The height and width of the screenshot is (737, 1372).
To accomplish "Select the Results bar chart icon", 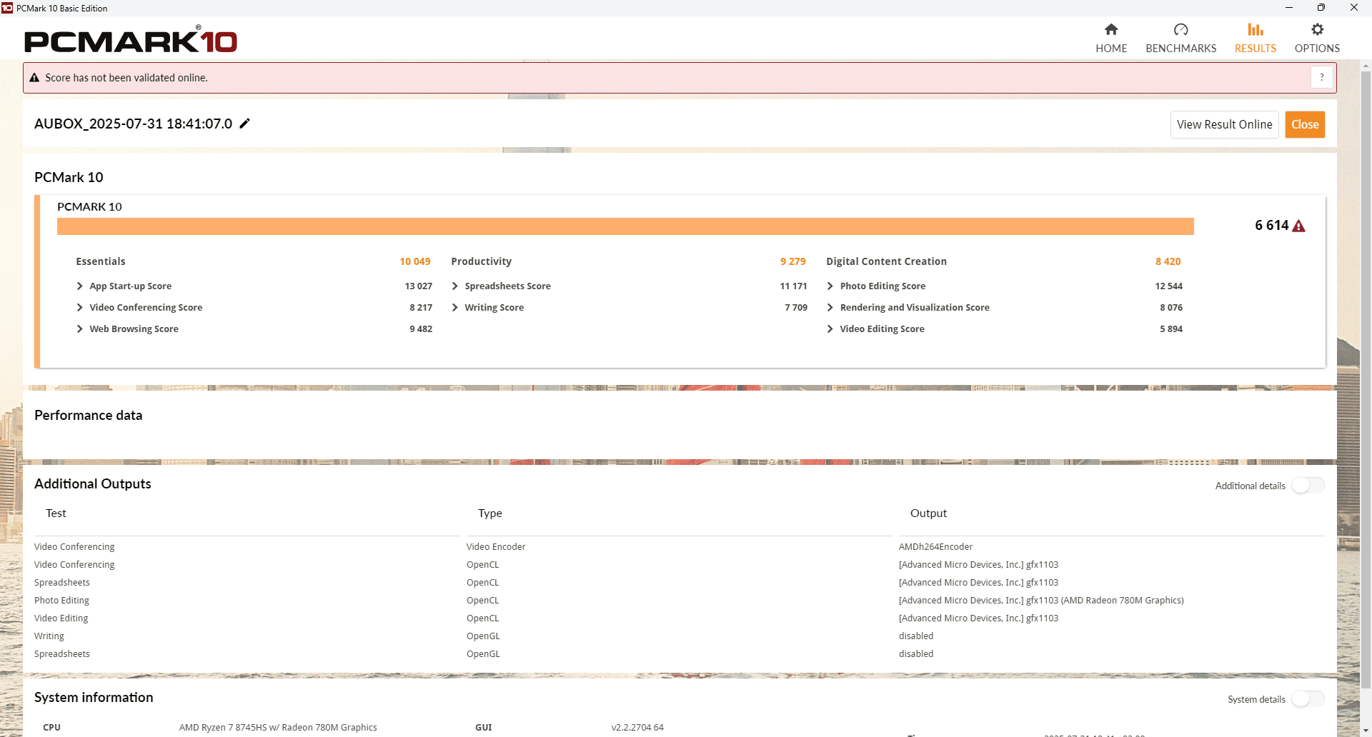I will [x=1256, y=29].
